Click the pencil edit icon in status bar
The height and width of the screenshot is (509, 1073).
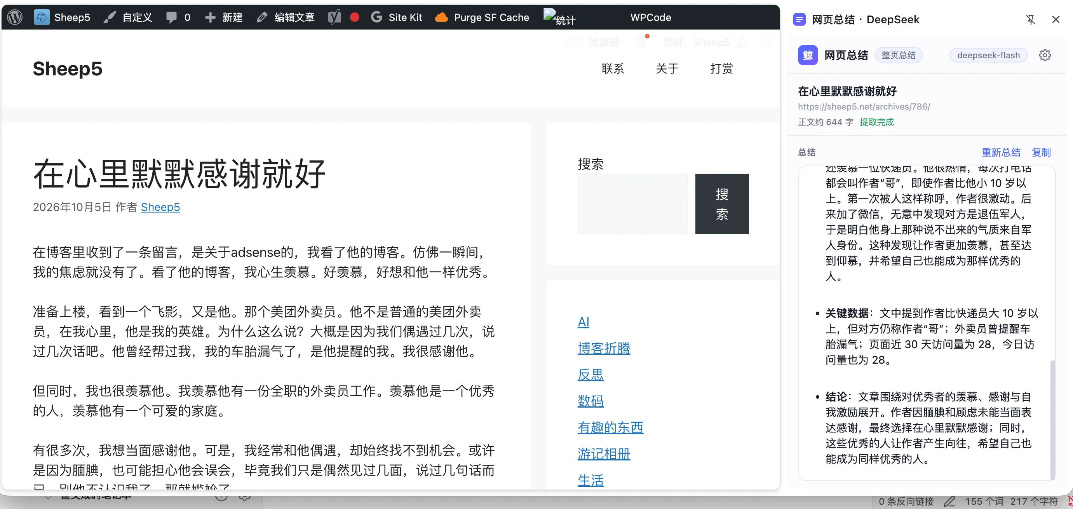coord(949,501)
